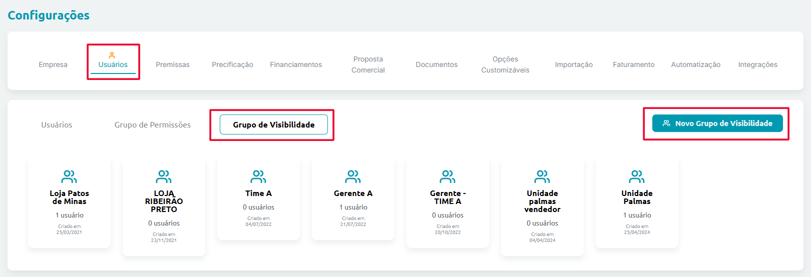
Task: Select the Usuários sub-tab
Action: (x=57, y=124)
